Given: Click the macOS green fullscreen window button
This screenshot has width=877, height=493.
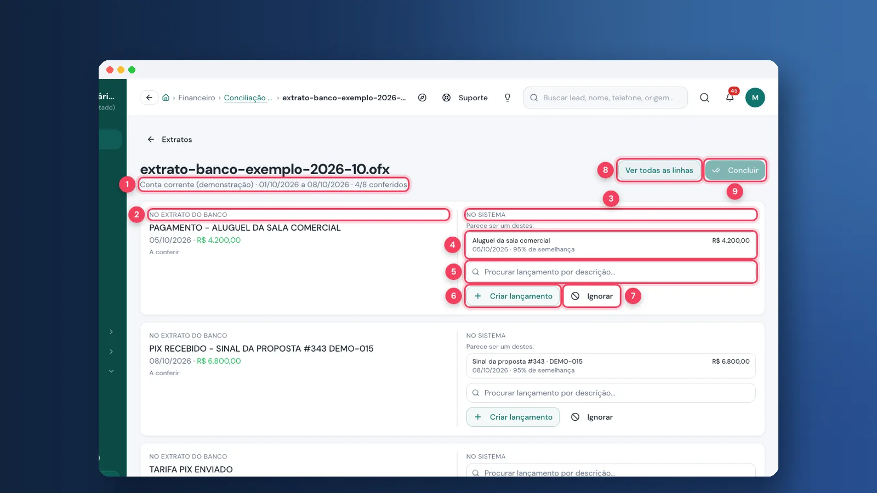Looking at the screenshot, I should [x=132, y=70].
